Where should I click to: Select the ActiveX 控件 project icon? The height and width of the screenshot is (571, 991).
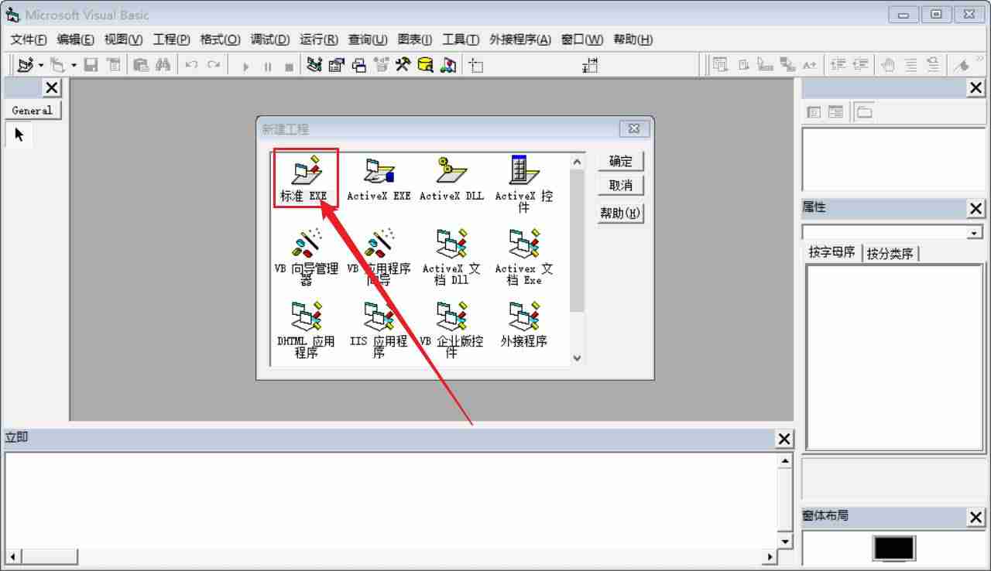click(x=524, y=184)
